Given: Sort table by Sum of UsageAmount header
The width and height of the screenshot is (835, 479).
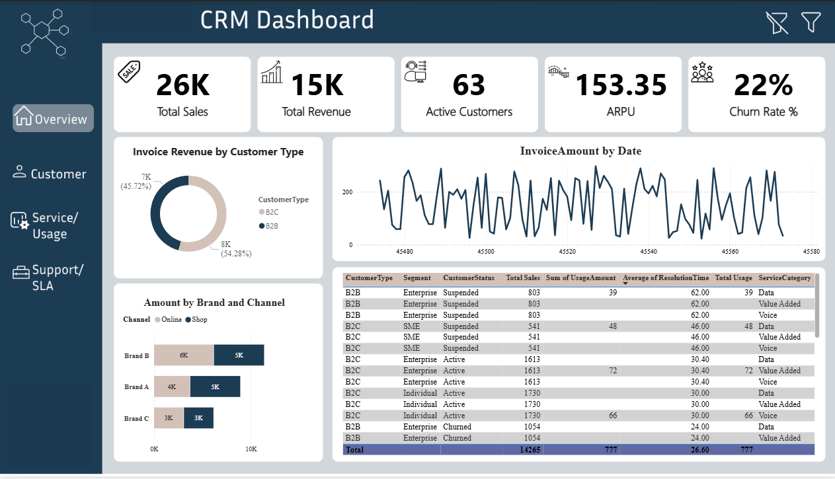Looking at the screenshot, I should point(580,278).
